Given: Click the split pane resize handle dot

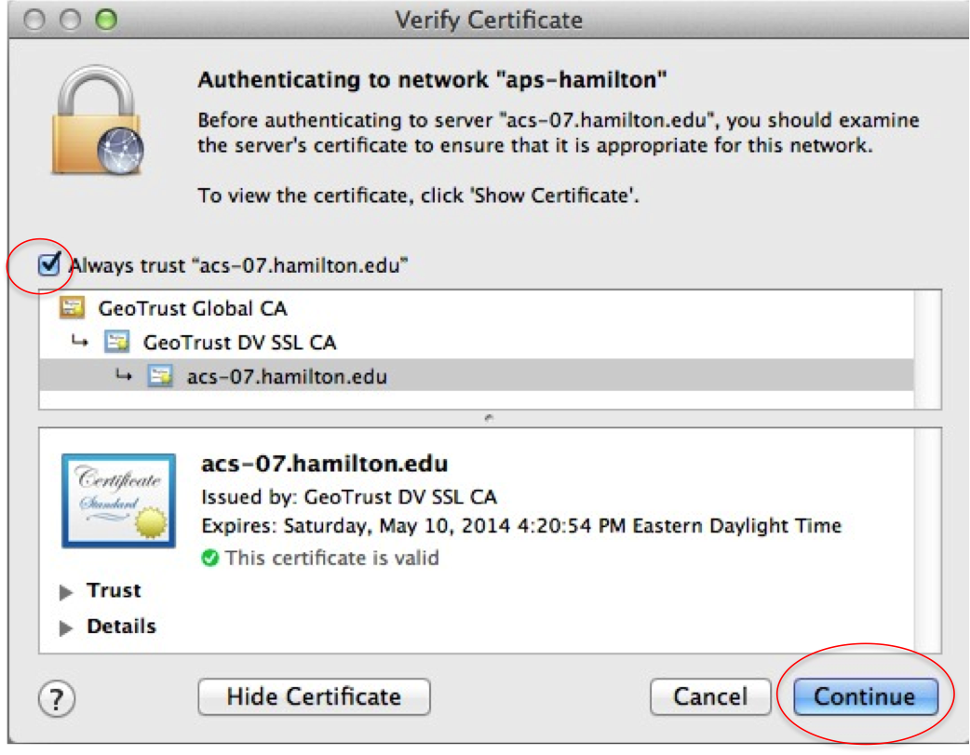Looking at the screenshot, I should pyautogui.click(x=489, y=418).
